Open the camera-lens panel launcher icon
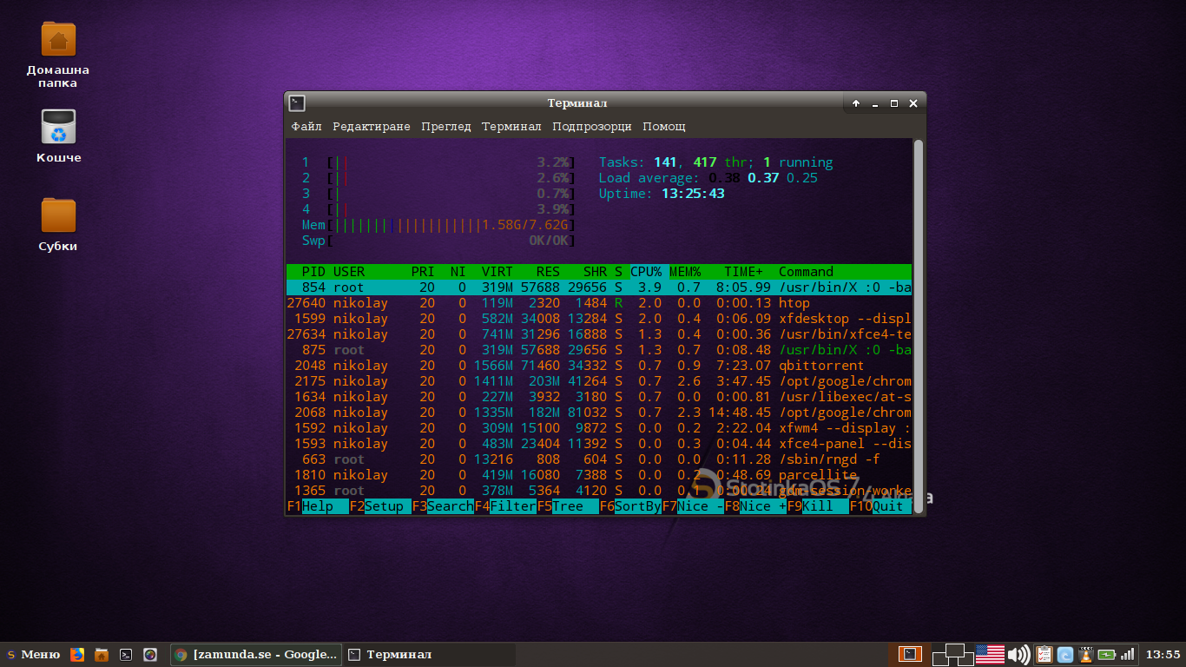This screenshot has width=1186, height=667. pos(150,655)
